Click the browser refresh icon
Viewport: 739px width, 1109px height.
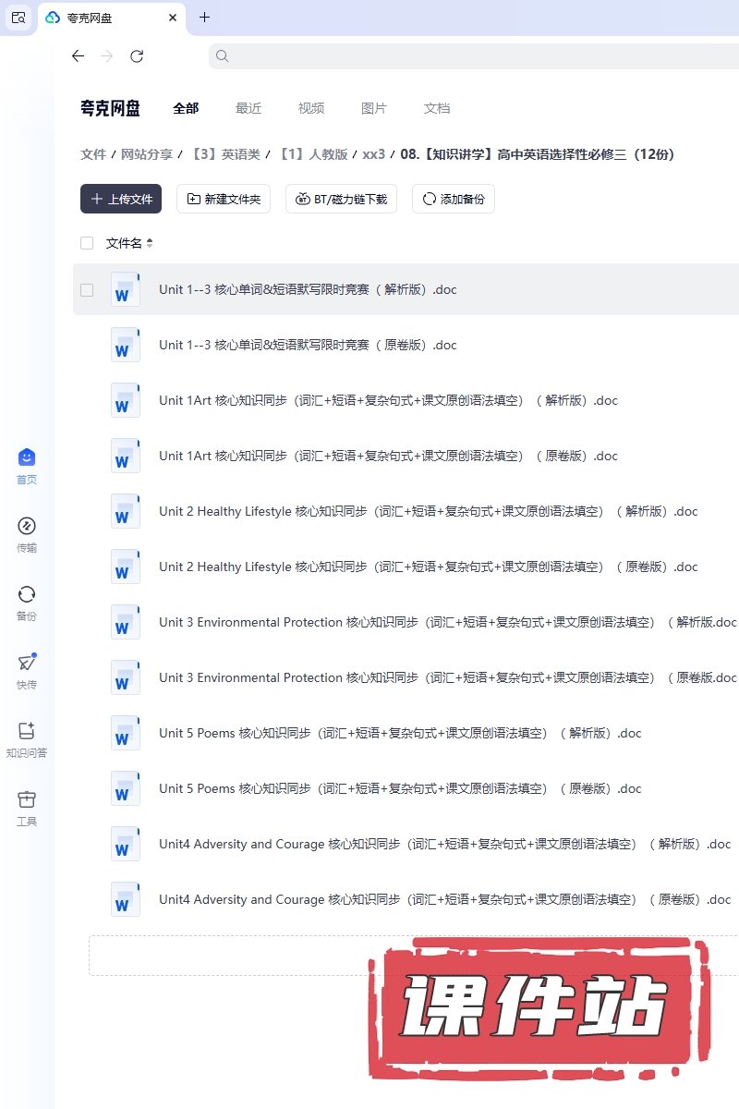137,56
